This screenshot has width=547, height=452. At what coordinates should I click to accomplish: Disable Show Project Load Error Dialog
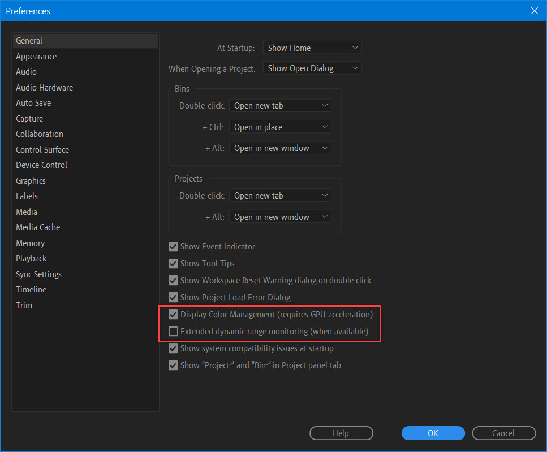point(174,298)
